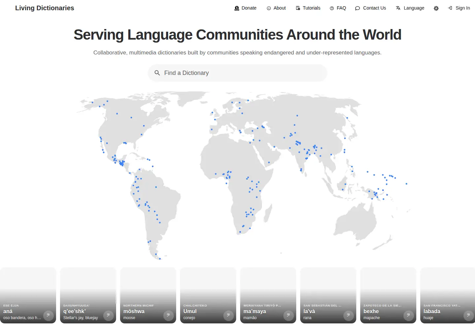Open the admin badge icon in the header
The width and height of the screenshot is (475, 330).
click(436, 8)
